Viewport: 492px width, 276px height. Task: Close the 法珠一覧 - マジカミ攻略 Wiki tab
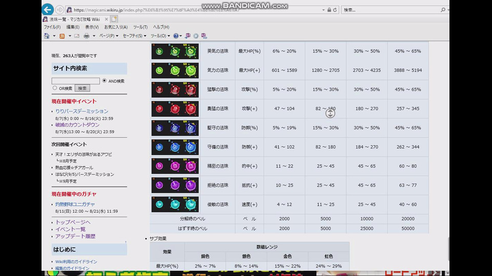(107, 19)
